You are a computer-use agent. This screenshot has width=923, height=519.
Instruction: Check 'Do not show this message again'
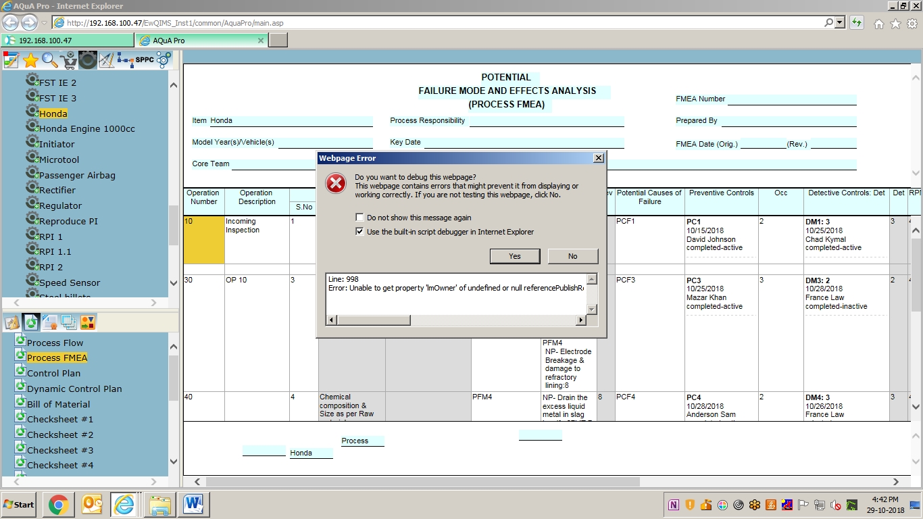tap(360, 218)
